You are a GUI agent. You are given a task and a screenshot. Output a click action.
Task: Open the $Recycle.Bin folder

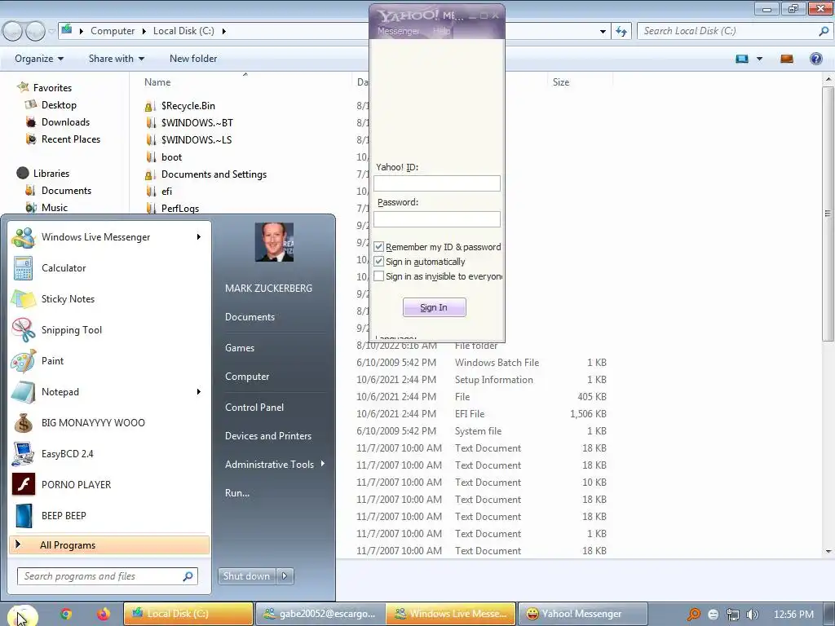click(188, 106)
